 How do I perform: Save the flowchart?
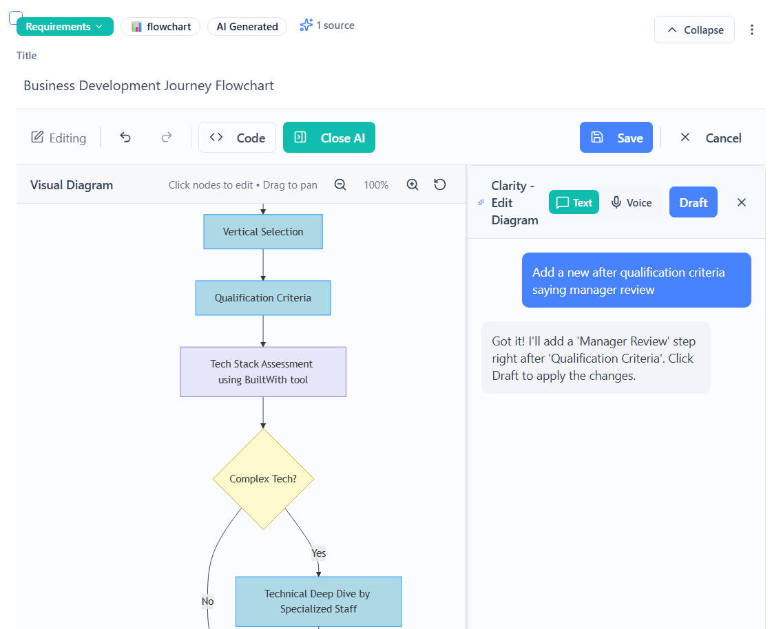click(x=616, y=137)
